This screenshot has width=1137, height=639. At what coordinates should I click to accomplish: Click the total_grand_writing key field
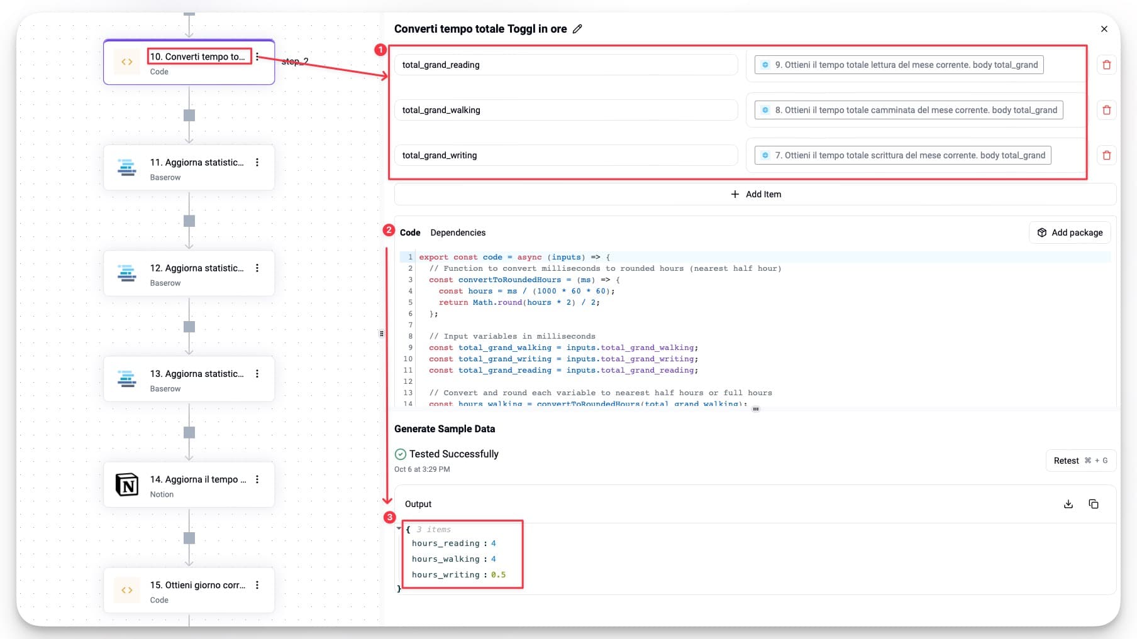pyautogui.click(x=566, y=155)
